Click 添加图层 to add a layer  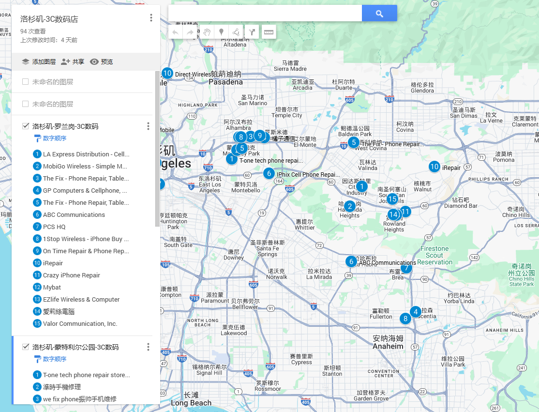click(x=39, y=62)
